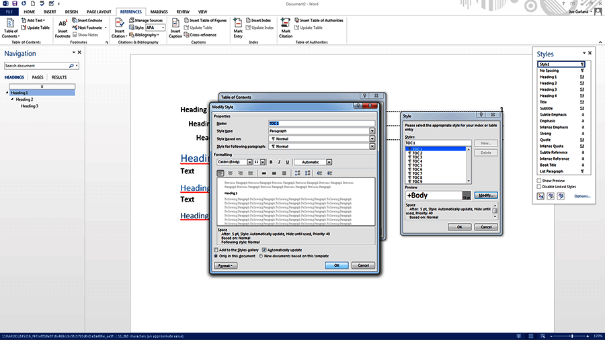Click the Insert Endnote icon

point(87,20)
